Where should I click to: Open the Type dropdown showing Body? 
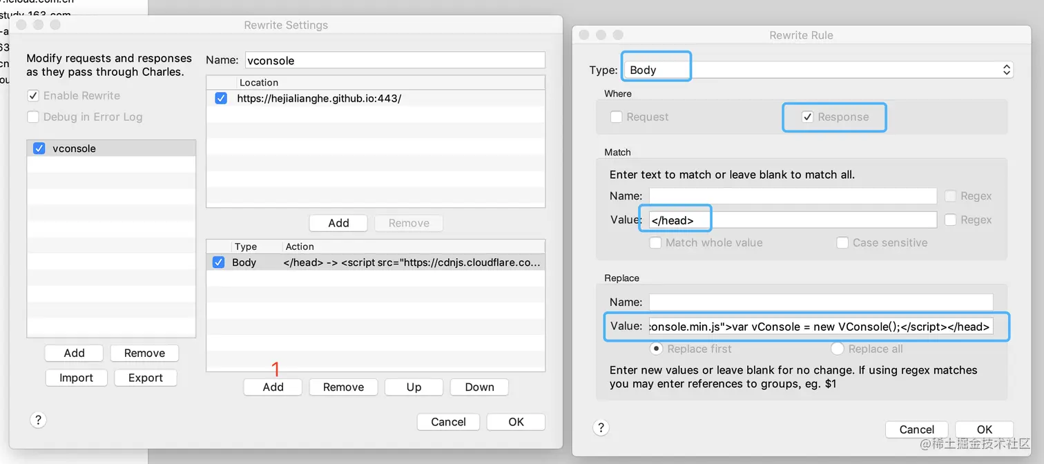point(818,70)
